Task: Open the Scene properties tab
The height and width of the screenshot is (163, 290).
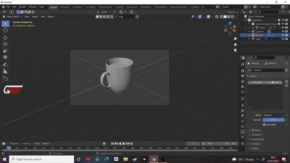Action: click(243, 86)
